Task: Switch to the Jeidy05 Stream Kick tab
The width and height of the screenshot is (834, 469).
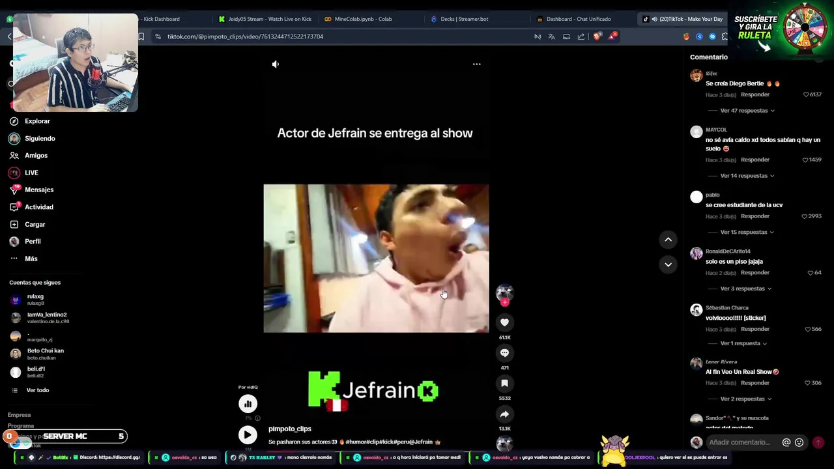Action: [265, 19]
